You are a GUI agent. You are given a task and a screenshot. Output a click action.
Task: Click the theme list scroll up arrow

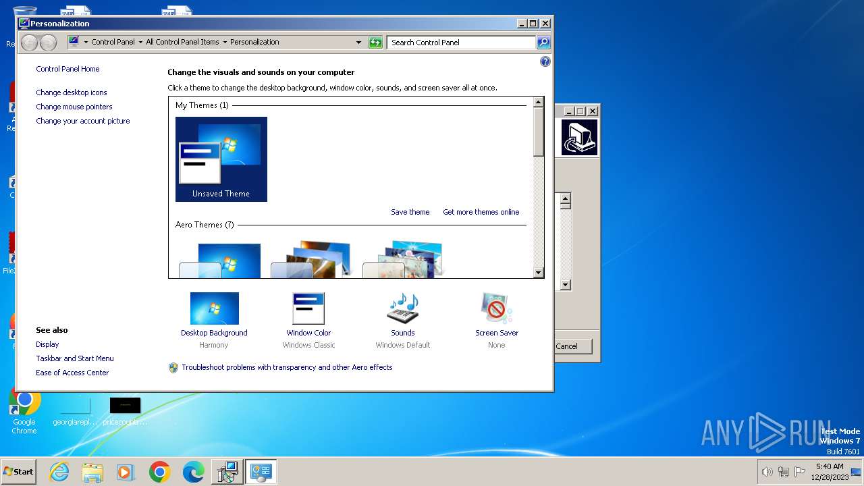(538, 102)
